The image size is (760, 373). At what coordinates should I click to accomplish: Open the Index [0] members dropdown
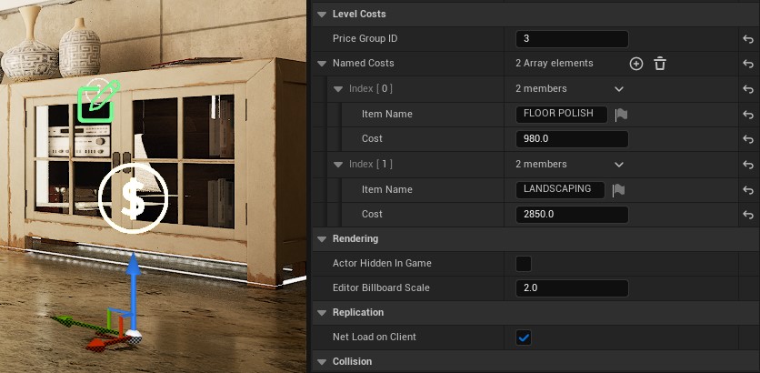[x=619, y=89]
